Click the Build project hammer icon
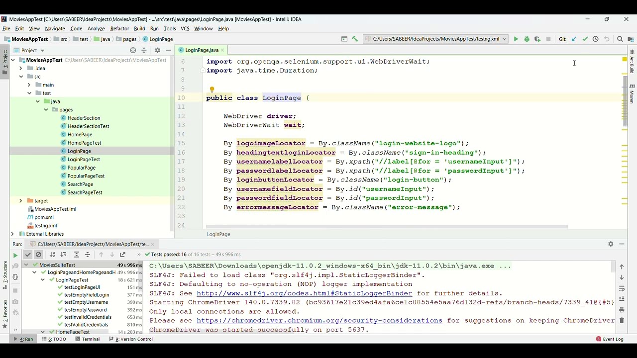The height and width of the screenshot is (358, 637). tap(355, 39)
